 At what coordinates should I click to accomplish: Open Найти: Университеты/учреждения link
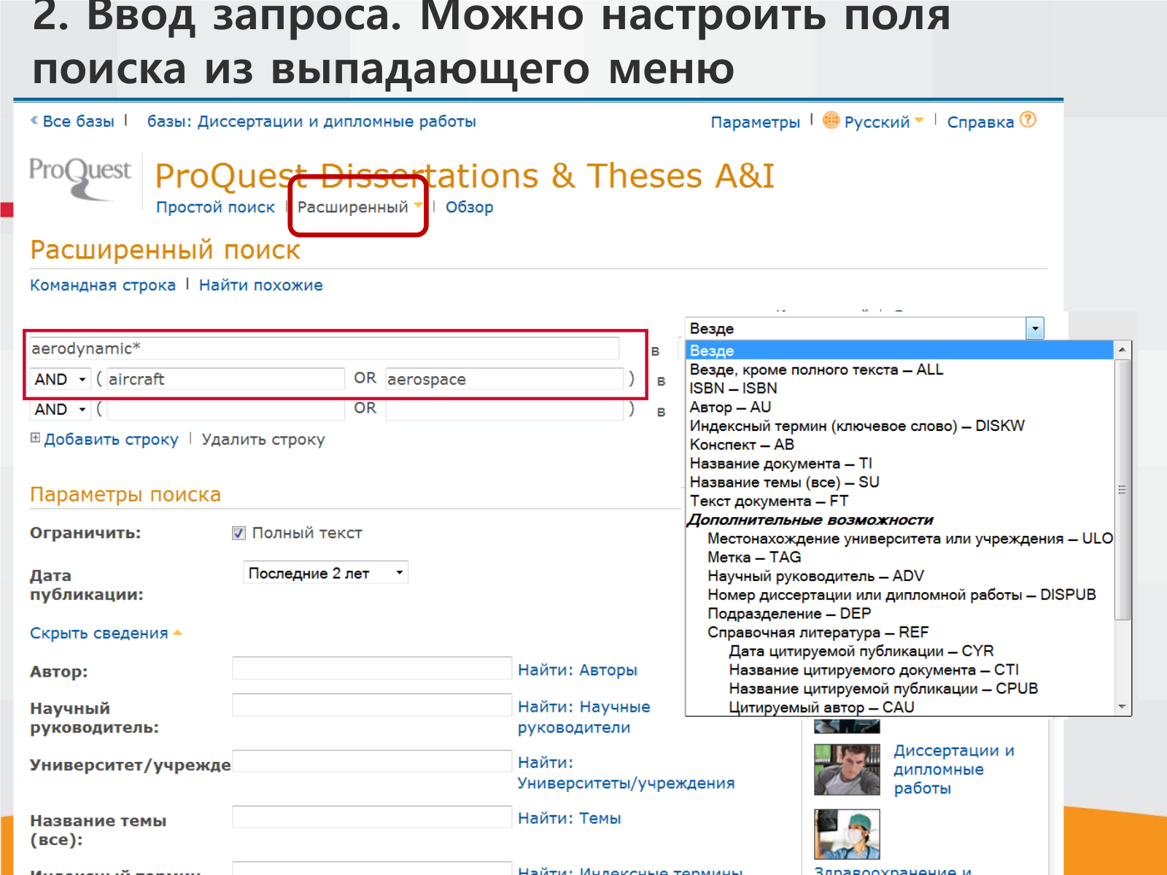pos(626,772)
